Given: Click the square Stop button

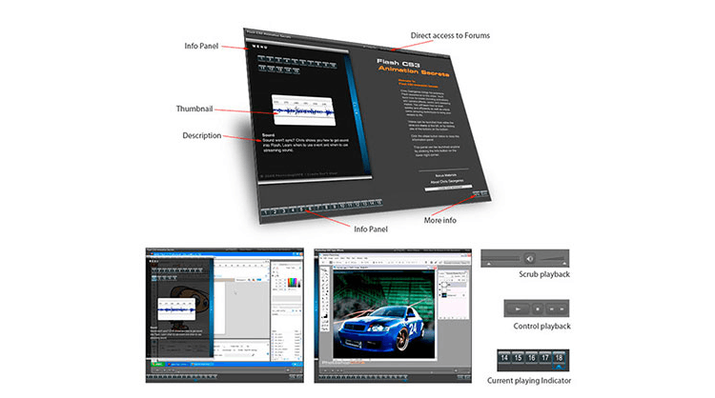Looking at the screenshot, I should 538,308.
